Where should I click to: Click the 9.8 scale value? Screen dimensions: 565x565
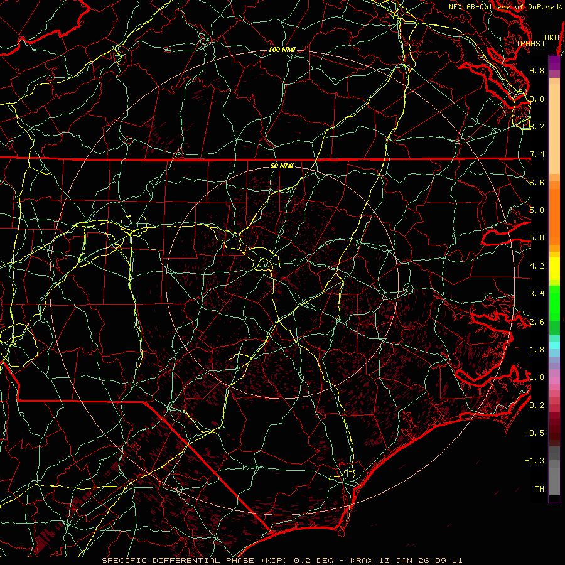tap(537, 70)
